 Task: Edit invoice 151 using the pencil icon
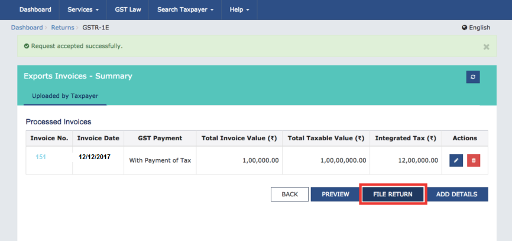[456, 160]
